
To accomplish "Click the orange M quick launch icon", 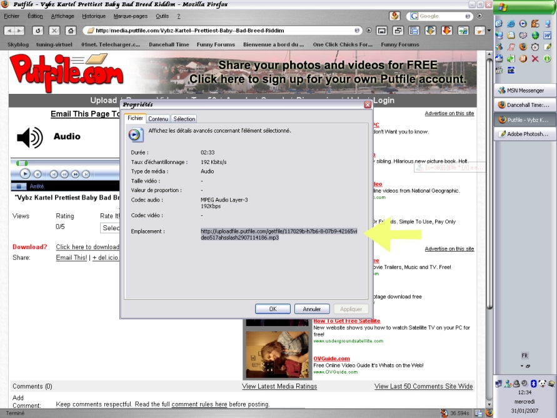I will (x=523, y=59).
